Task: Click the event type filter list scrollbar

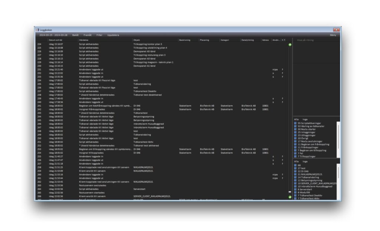Action: pyautogui.click(x=338, y=140)
